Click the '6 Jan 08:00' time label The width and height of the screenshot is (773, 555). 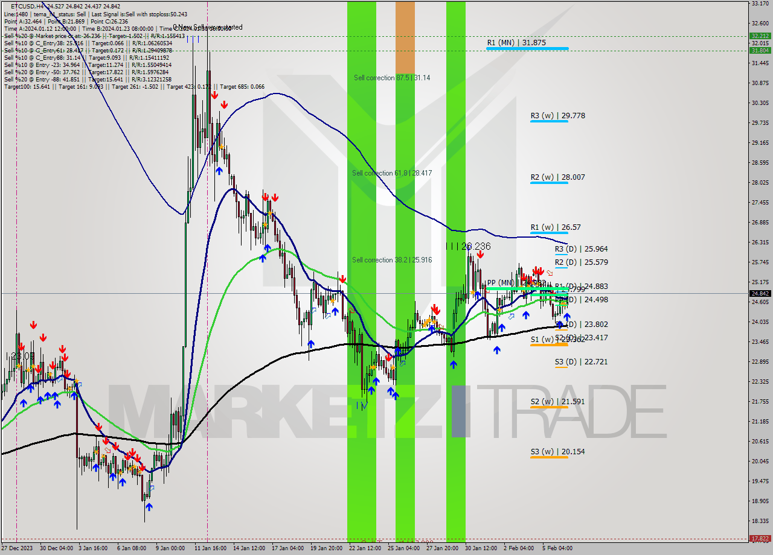pos(131,548)
